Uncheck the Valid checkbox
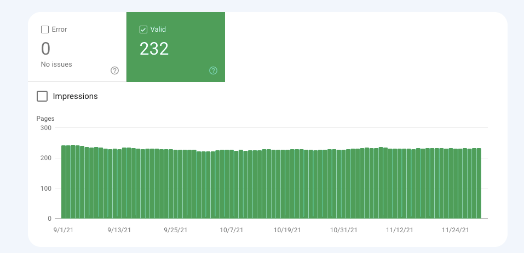Screen dimensions: 524x253 tap(143, 30)
